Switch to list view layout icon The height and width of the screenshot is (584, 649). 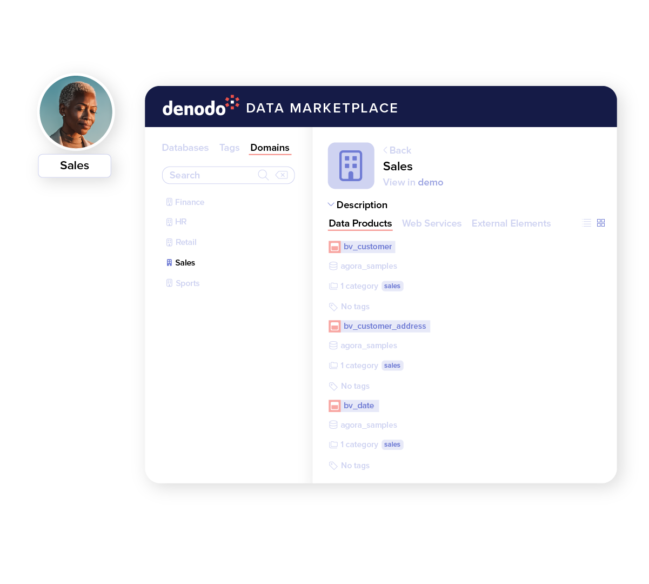coord(587,223)
